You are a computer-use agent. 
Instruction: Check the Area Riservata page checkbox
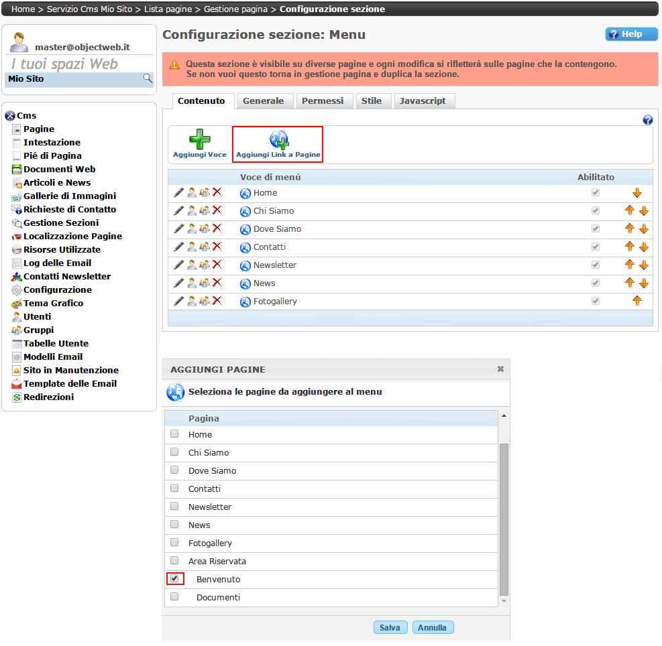pos(174,560)
